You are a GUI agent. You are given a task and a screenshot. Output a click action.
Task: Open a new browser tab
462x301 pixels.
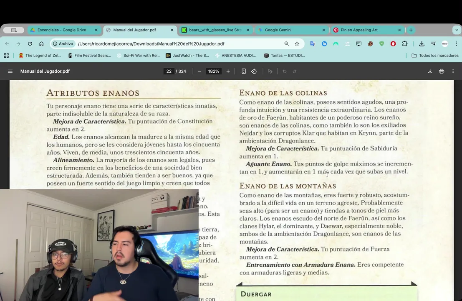click(x=411, y=30)
